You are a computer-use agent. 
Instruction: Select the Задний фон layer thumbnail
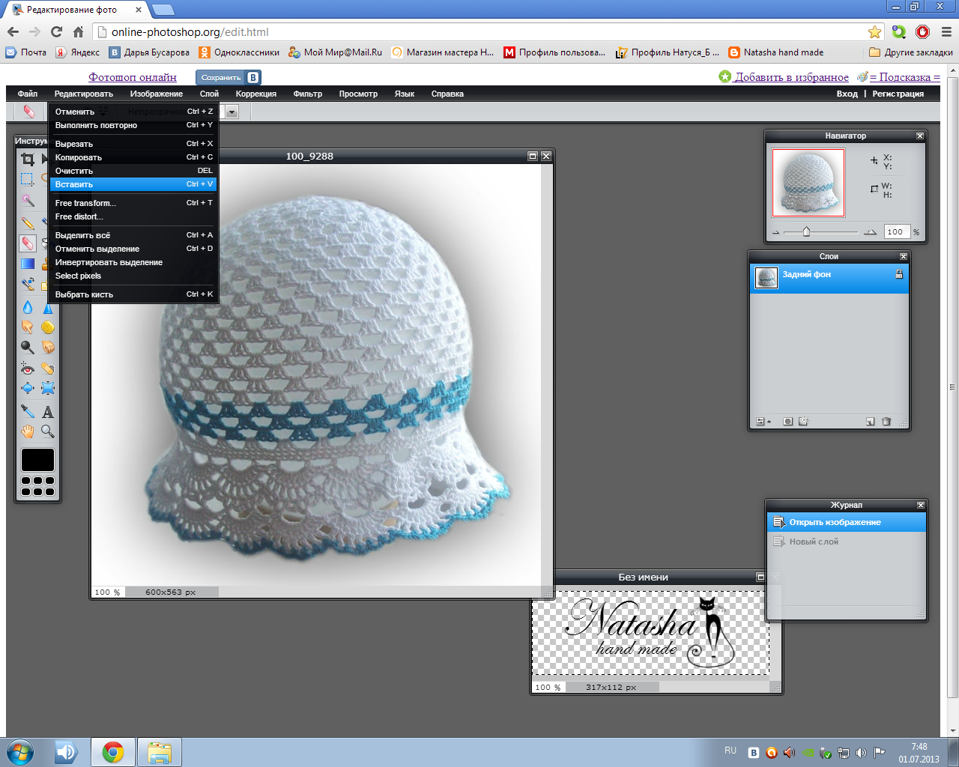tap(766, 278)
